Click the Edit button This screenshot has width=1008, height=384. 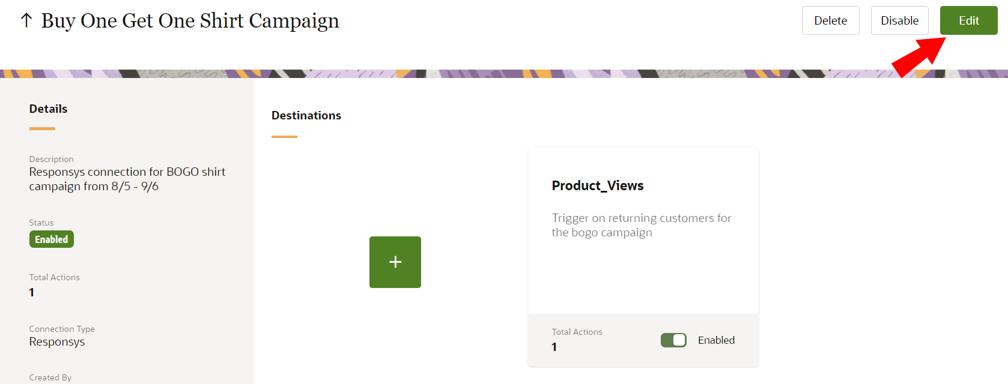(968, 20)
